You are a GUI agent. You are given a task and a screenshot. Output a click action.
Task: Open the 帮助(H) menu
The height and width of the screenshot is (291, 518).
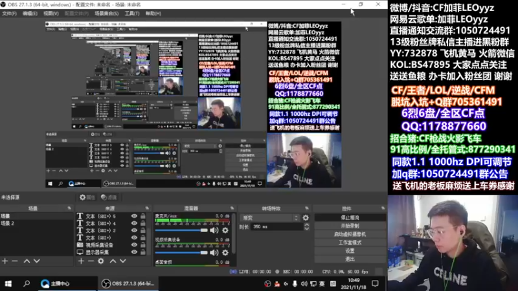point(153,14)
